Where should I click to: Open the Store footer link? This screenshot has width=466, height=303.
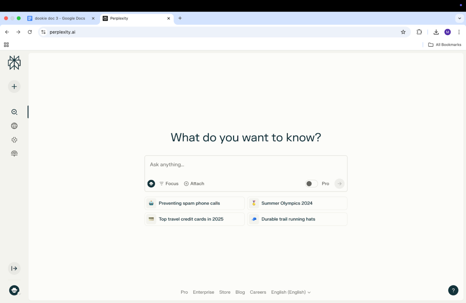click(225, 292)
